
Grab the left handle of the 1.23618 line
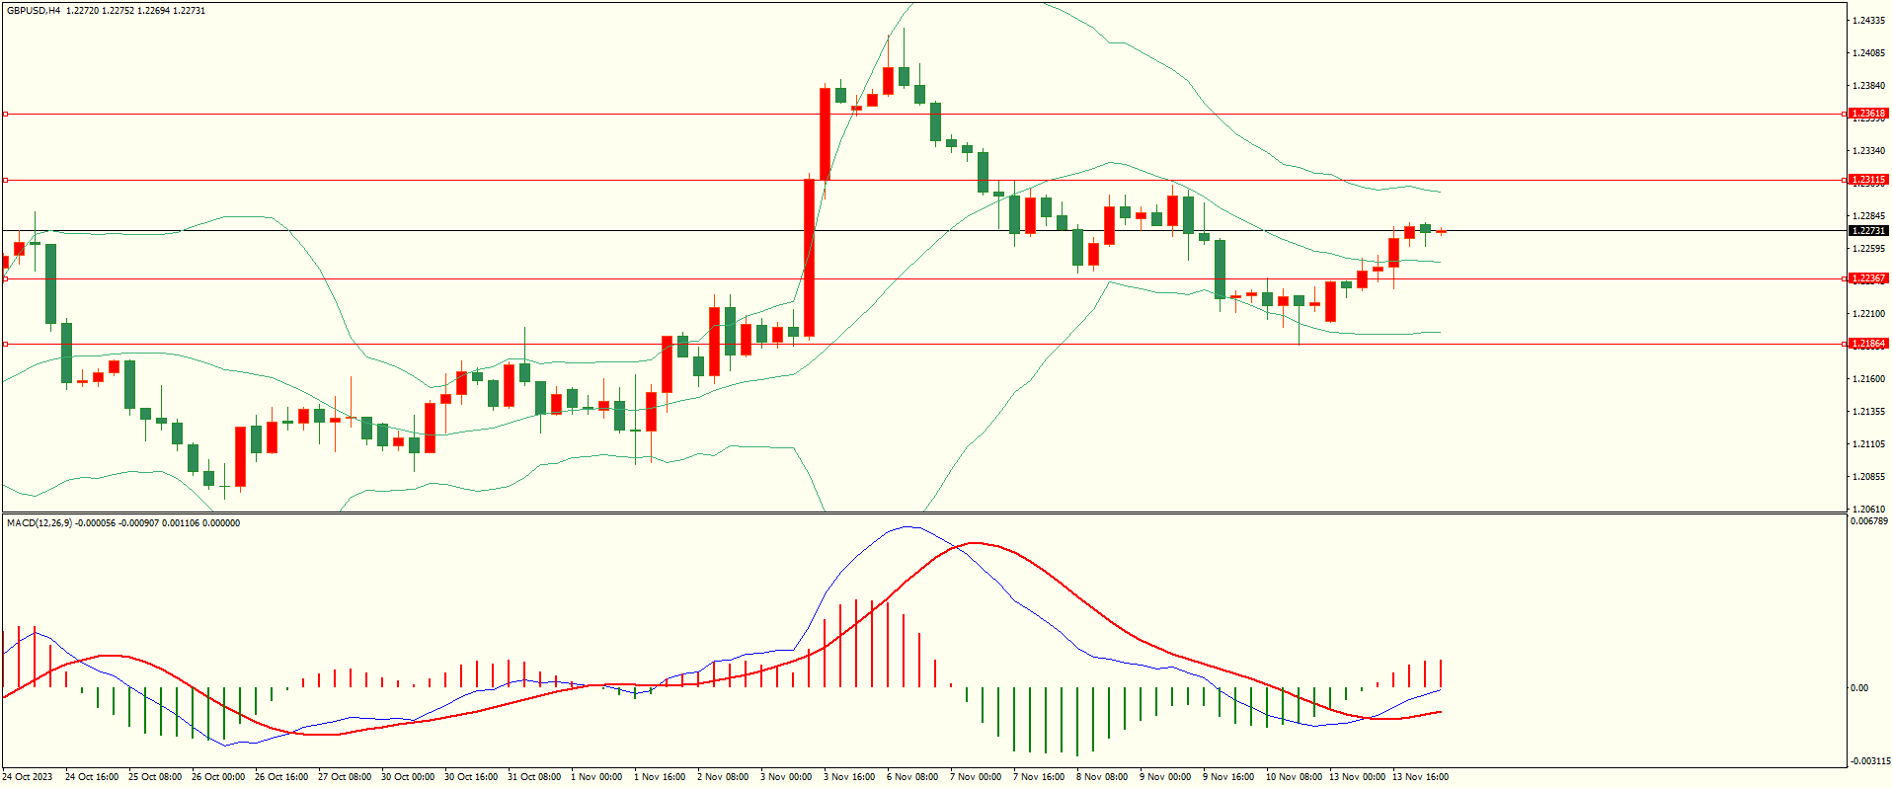[x=5, y=115]
